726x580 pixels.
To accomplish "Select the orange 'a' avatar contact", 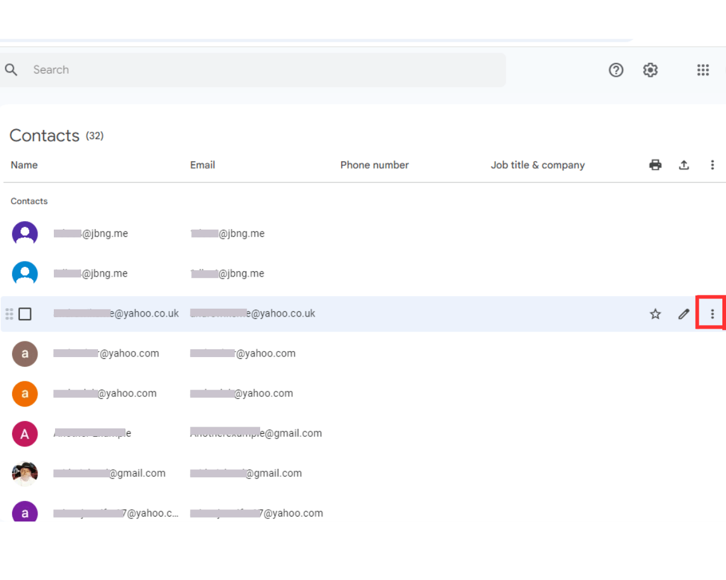I will (x=25, y=394).
